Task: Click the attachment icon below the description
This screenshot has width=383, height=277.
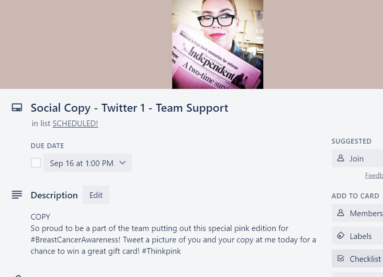Action: [x=17, y=275]
